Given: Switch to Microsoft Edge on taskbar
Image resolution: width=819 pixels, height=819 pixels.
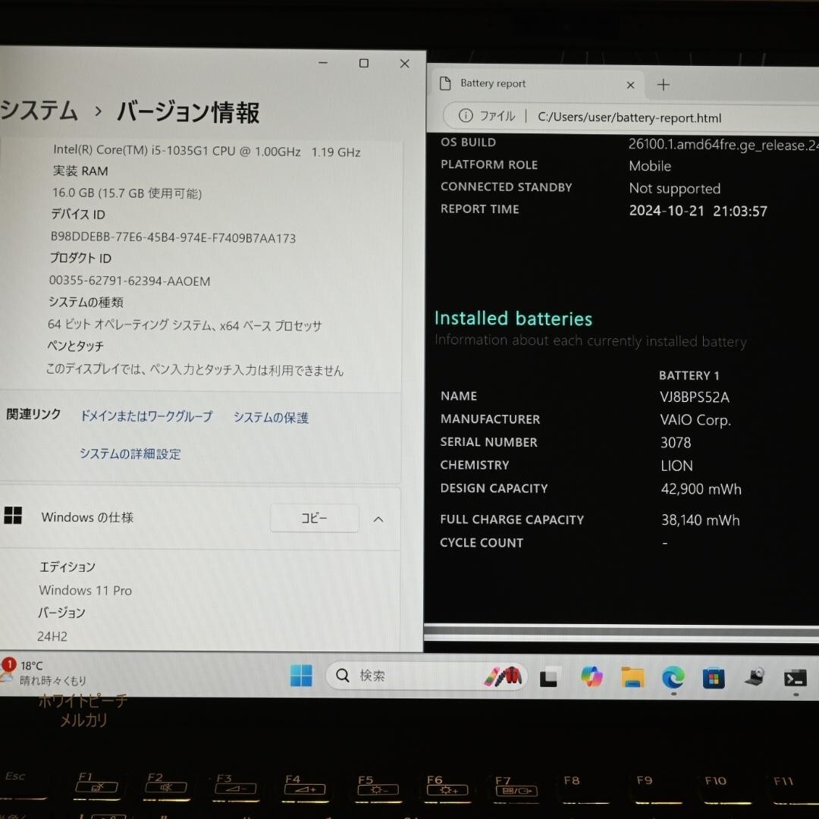Looking at the screenshot, I should [673, 678].
